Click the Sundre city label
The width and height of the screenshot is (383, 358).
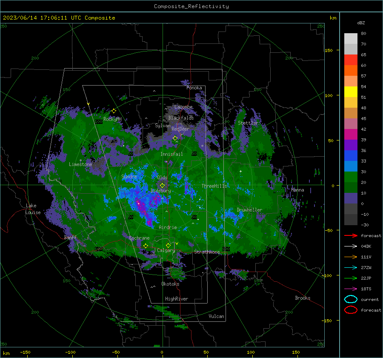[129, 176]
